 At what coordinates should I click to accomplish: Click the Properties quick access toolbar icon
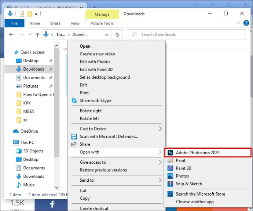[x=22, y=14]
